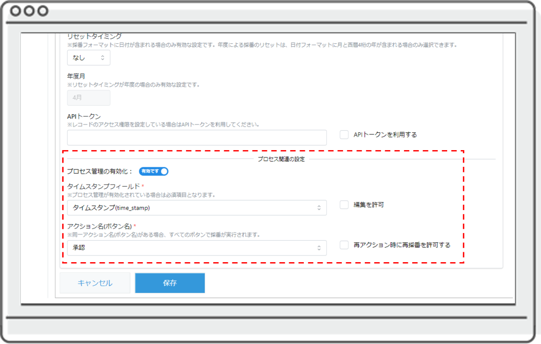Click the キャンセル button
This screenshot has height=344, width=541.
point(95,283)
